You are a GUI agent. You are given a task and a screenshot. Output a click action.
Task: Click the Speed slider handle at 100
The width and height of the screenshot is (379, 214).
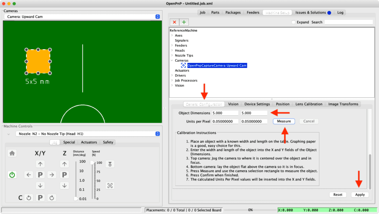pyautogui.click(x=93, y=163)
